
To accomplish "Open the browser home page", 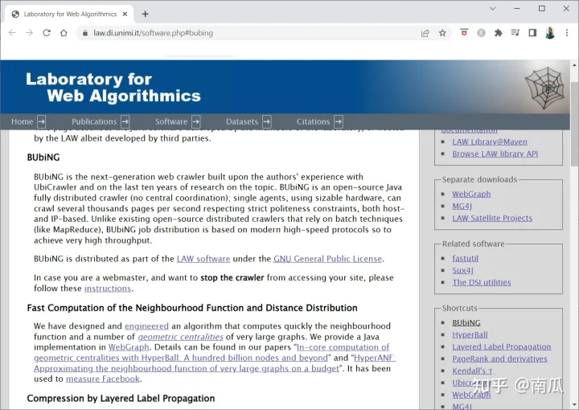I will coord(64,33).
